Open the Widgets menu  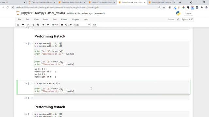75,19
